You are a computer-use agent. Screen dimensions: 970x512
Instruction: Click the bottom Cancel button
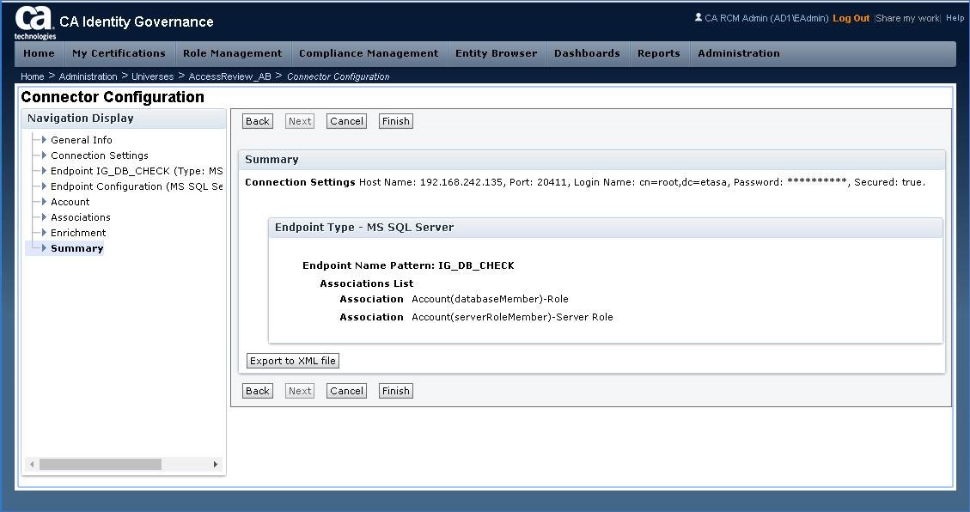coord(346,391)
